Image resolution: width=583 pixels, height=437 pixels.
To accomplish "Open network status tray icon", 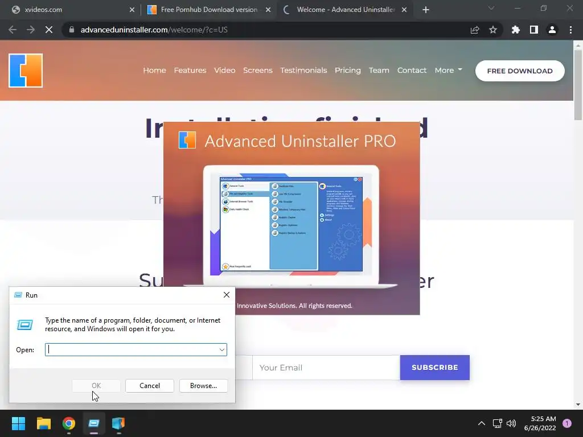I will tap(497, 423).
